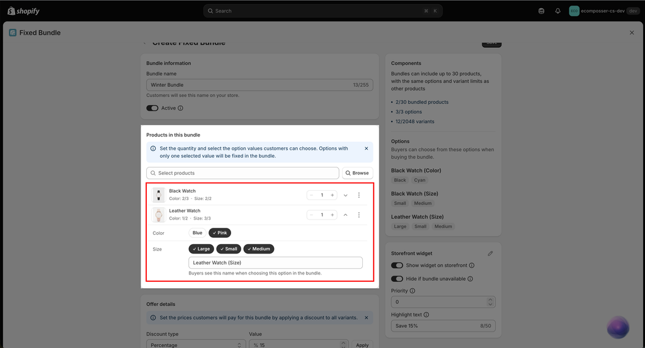Open the ecomposser-cs-dev account avatar
The image size is (645, 348).
pos(574,11)
